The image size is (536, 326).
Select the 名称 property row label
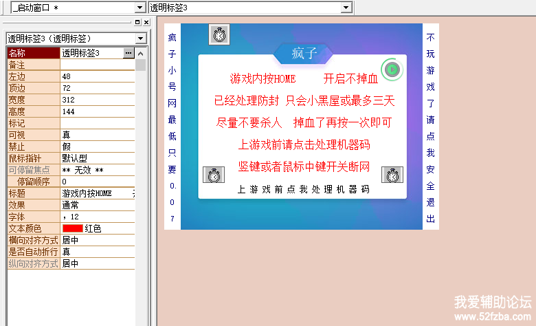coord(34,53)
